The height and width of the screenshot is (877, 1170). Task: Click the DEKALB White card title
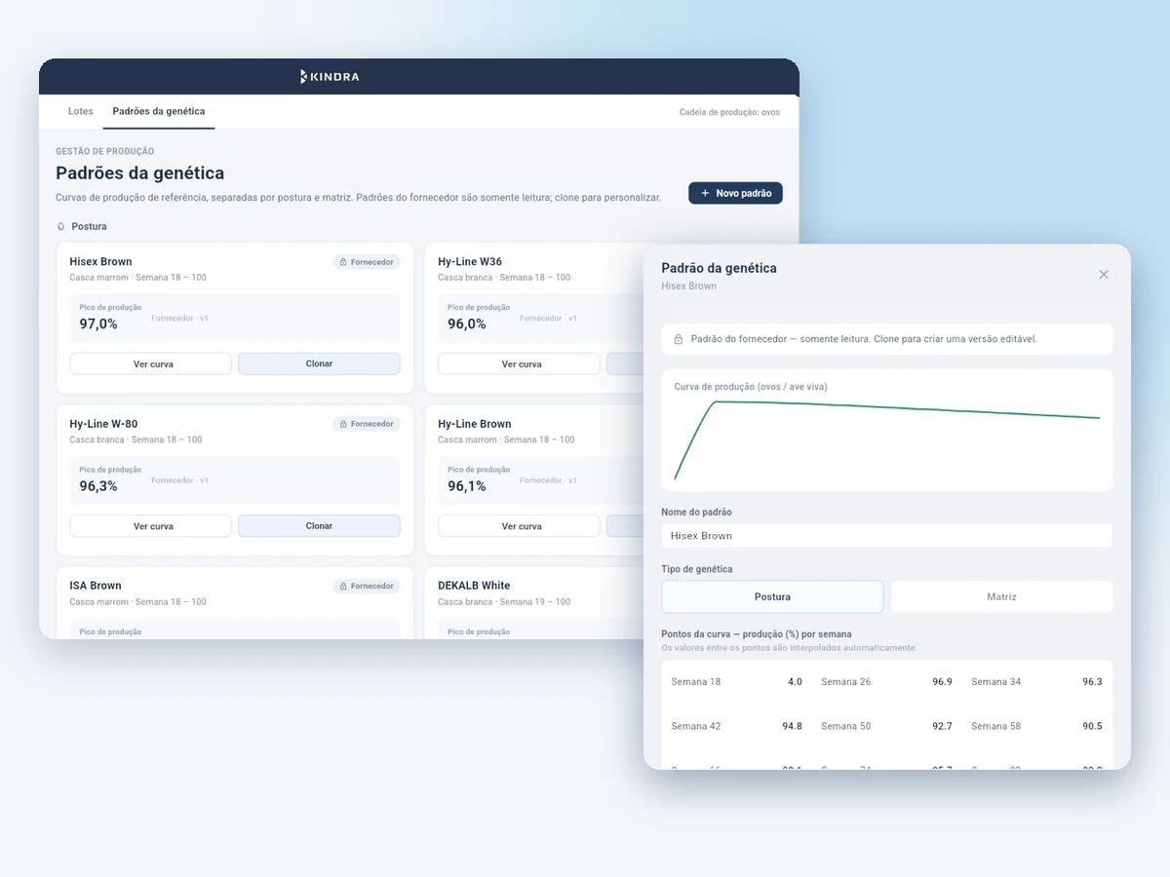click(x=474, y=586)
